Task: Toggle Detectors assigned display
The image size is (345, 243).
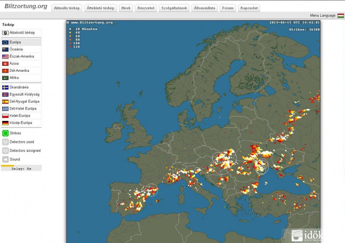Action: point(5,151)
